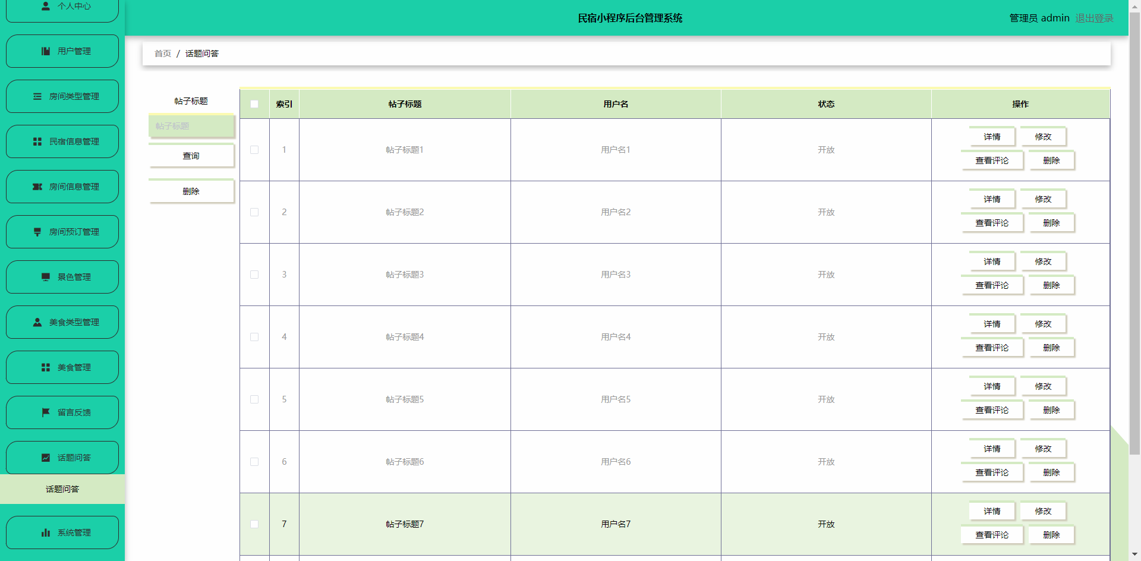Screen dimensions: 1141x561
Task: Click the 查询 search button
Action: (x=191, y=156)
